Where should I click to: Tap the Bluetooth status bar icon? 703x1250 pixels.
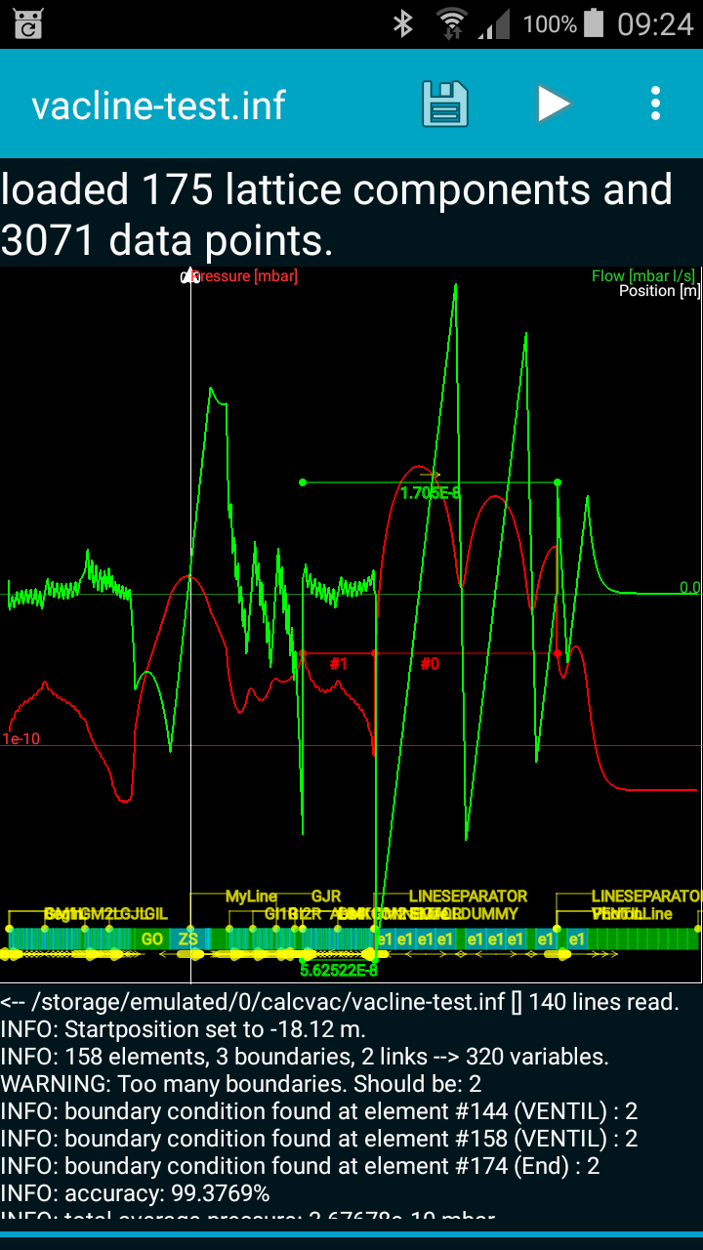pos(403,24)
